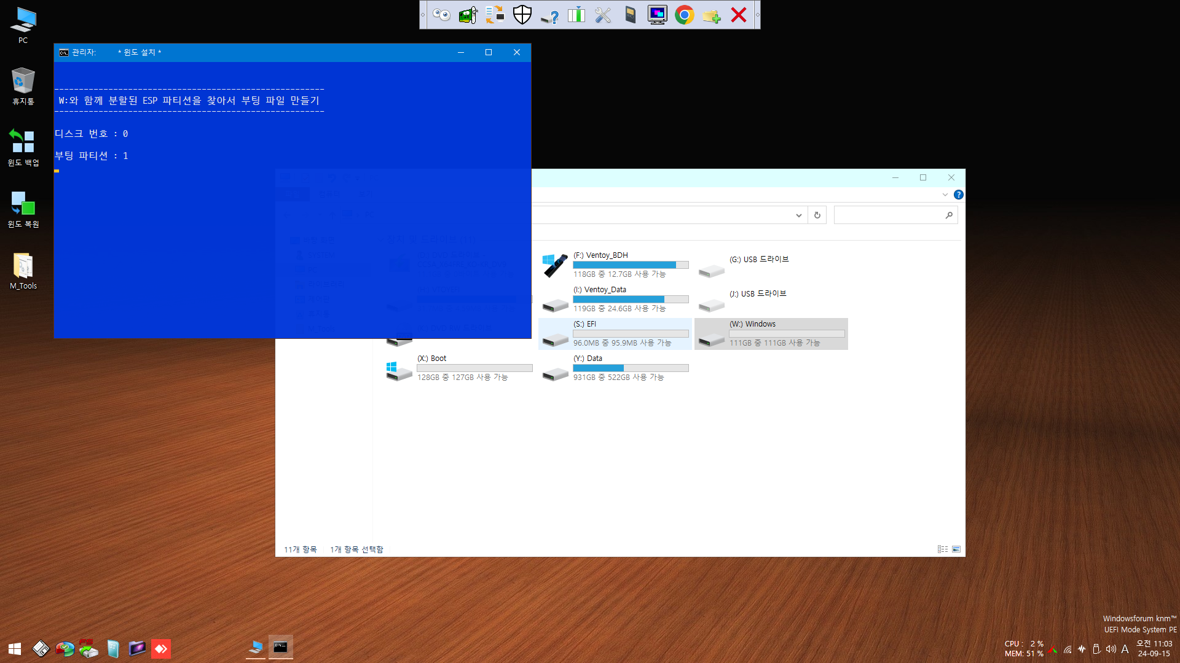Open the cyan Windows file icon in taskbar
1180x663 pixels.
point(112,649)
